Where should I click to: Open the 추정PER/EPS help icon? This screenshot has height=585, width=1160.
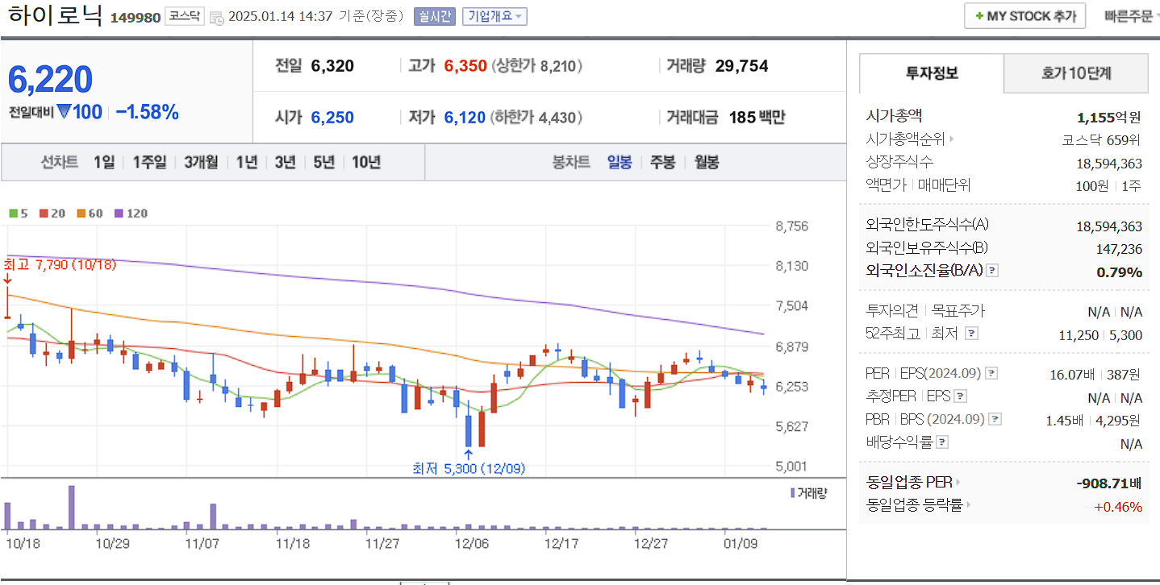pyautogui.click(x=960, y=396)
